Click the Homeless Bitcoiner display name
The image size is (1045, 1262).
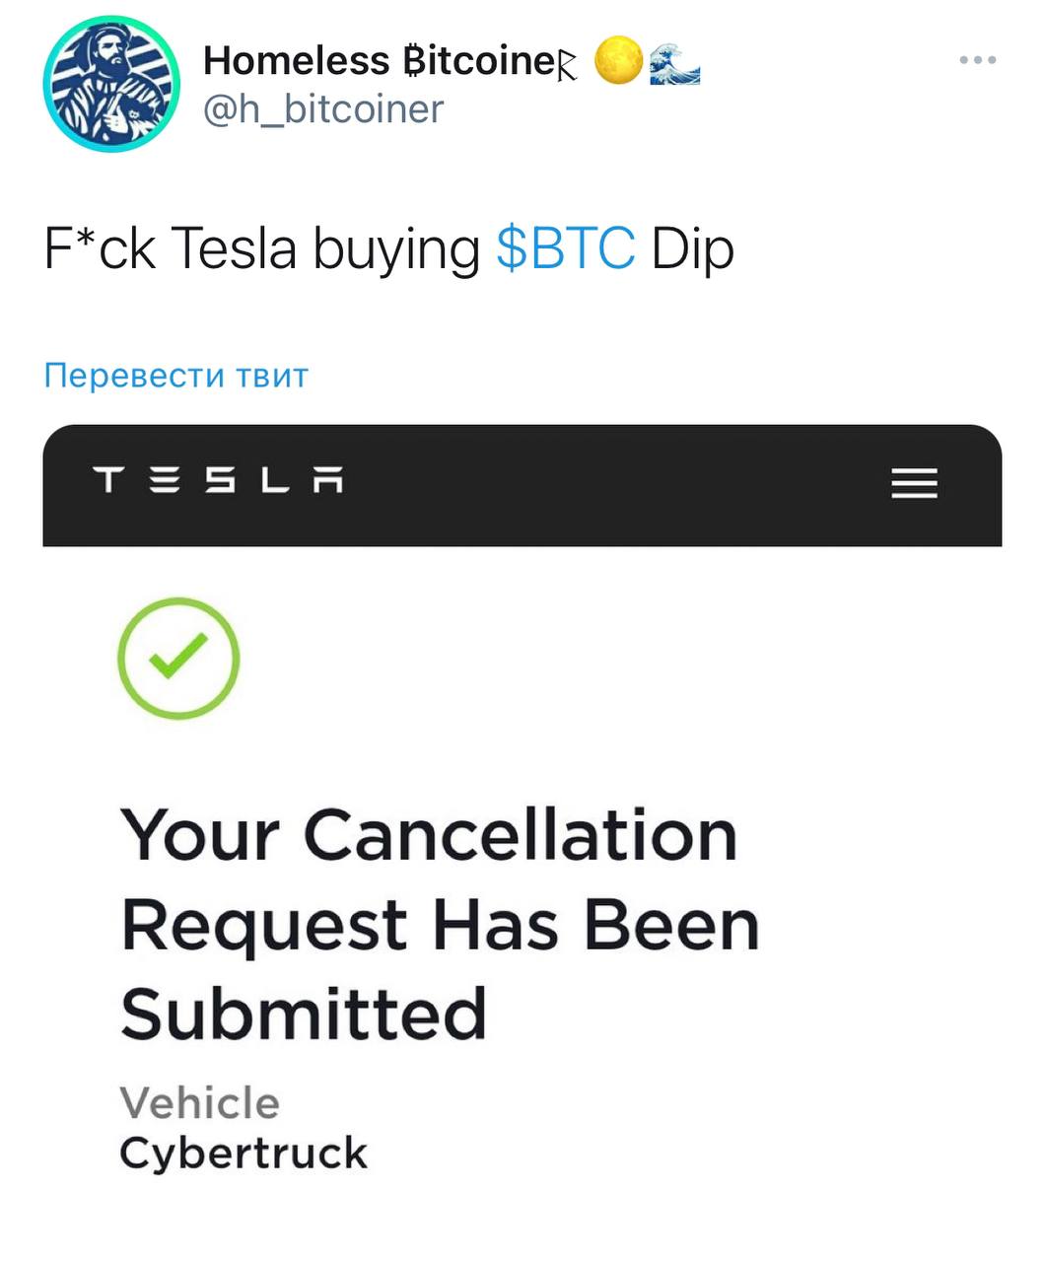point(379,61)
